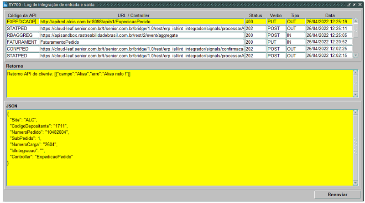Click the "CodigoDepositante": "1711" line
This screenshot has height=203, width=365.
point(39,126)
